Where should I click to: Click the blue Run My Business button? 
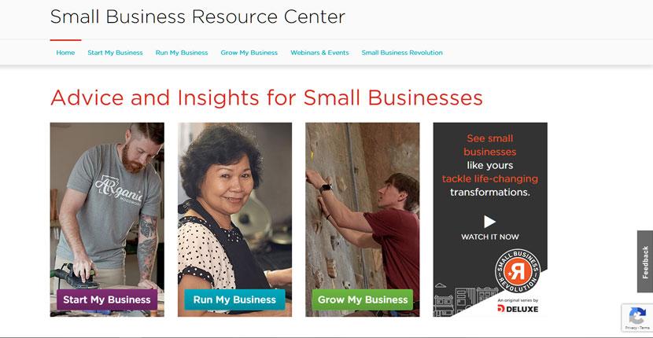point(234,299)
